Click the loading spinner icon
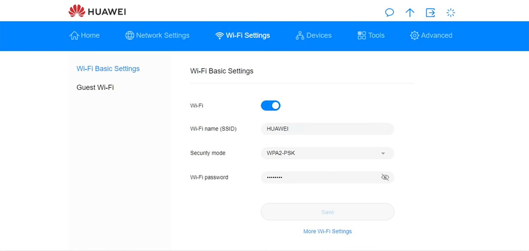Image resolution: width=529 pixels, height=251 pixels. tap(451, 13)
